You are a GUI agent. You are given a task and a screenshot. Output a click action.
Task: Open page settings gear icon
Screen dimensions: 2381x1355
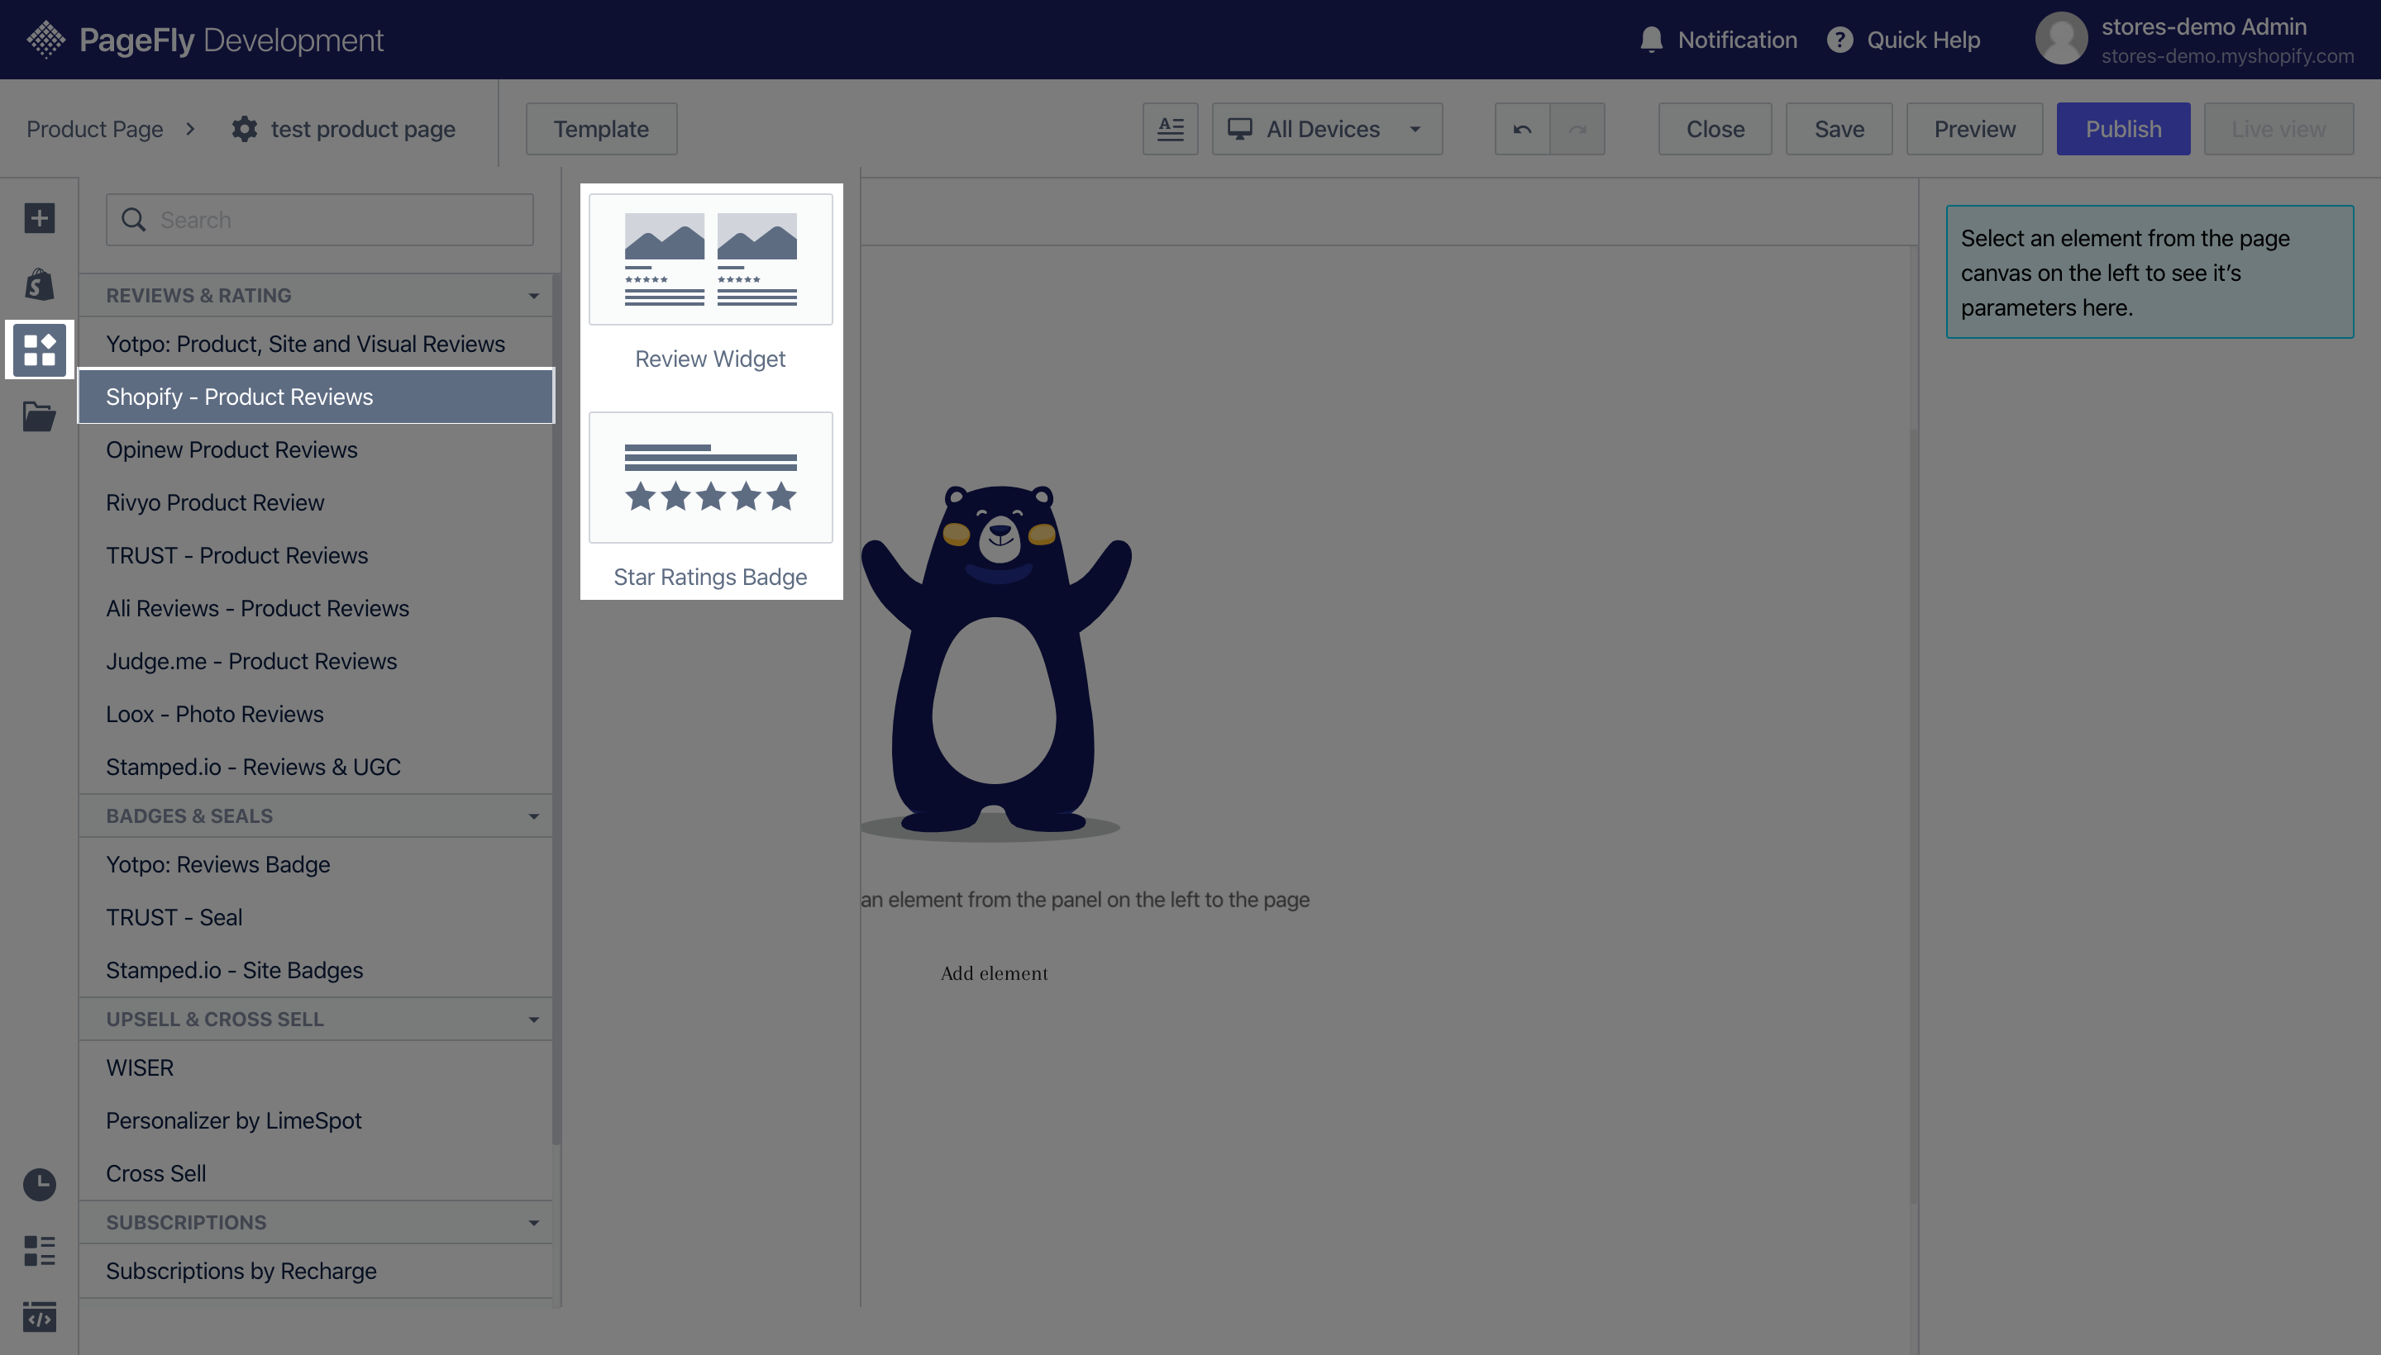(x=244, y=128)
